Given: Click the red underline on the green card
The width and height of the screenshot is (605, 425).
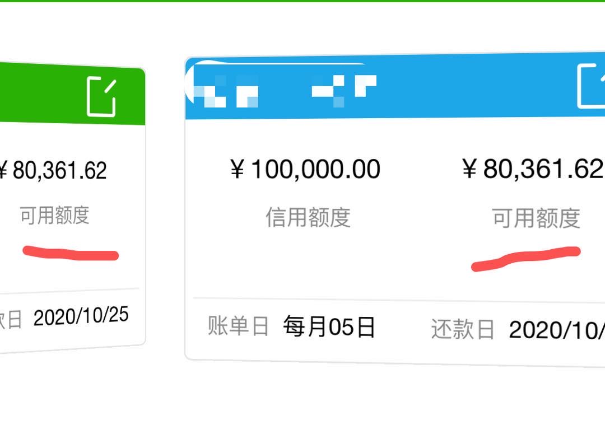Looking at the screenshot, I should (x=71, y=253).
